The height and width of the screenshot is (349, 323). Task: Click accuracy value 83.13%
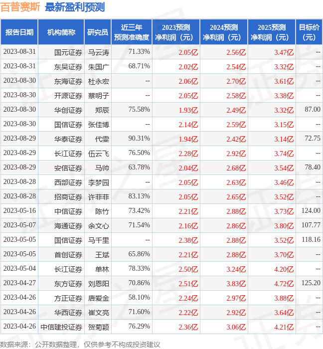pyautogui.click(x=139, y=196)
